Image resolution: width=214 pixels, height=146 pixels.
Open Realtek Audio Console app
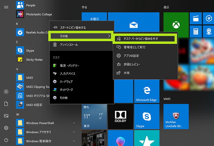32,32
